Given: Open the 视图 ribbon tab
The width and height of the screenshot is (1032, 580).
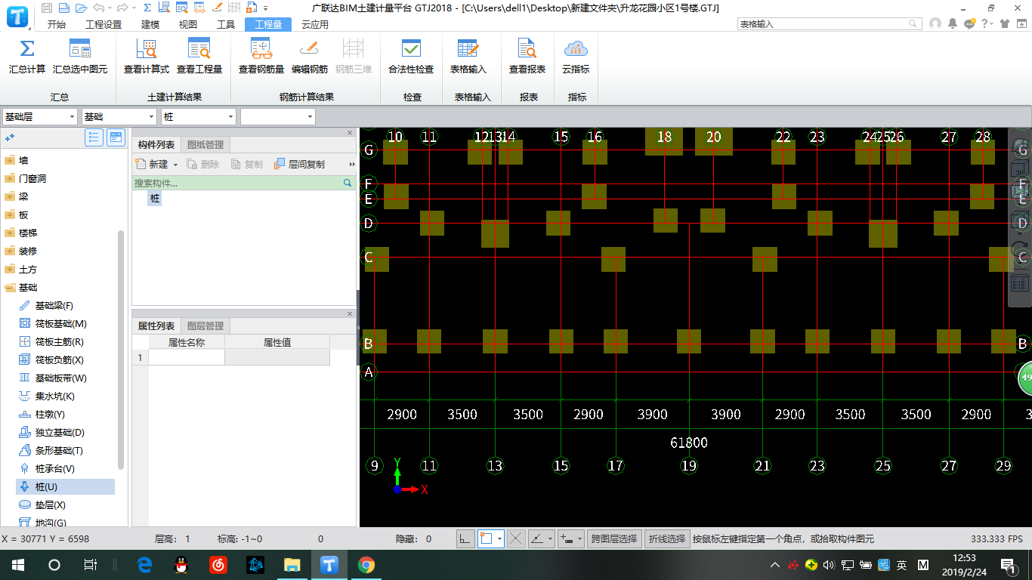Looking at the screenshot, I should click(x=188, y=24).
